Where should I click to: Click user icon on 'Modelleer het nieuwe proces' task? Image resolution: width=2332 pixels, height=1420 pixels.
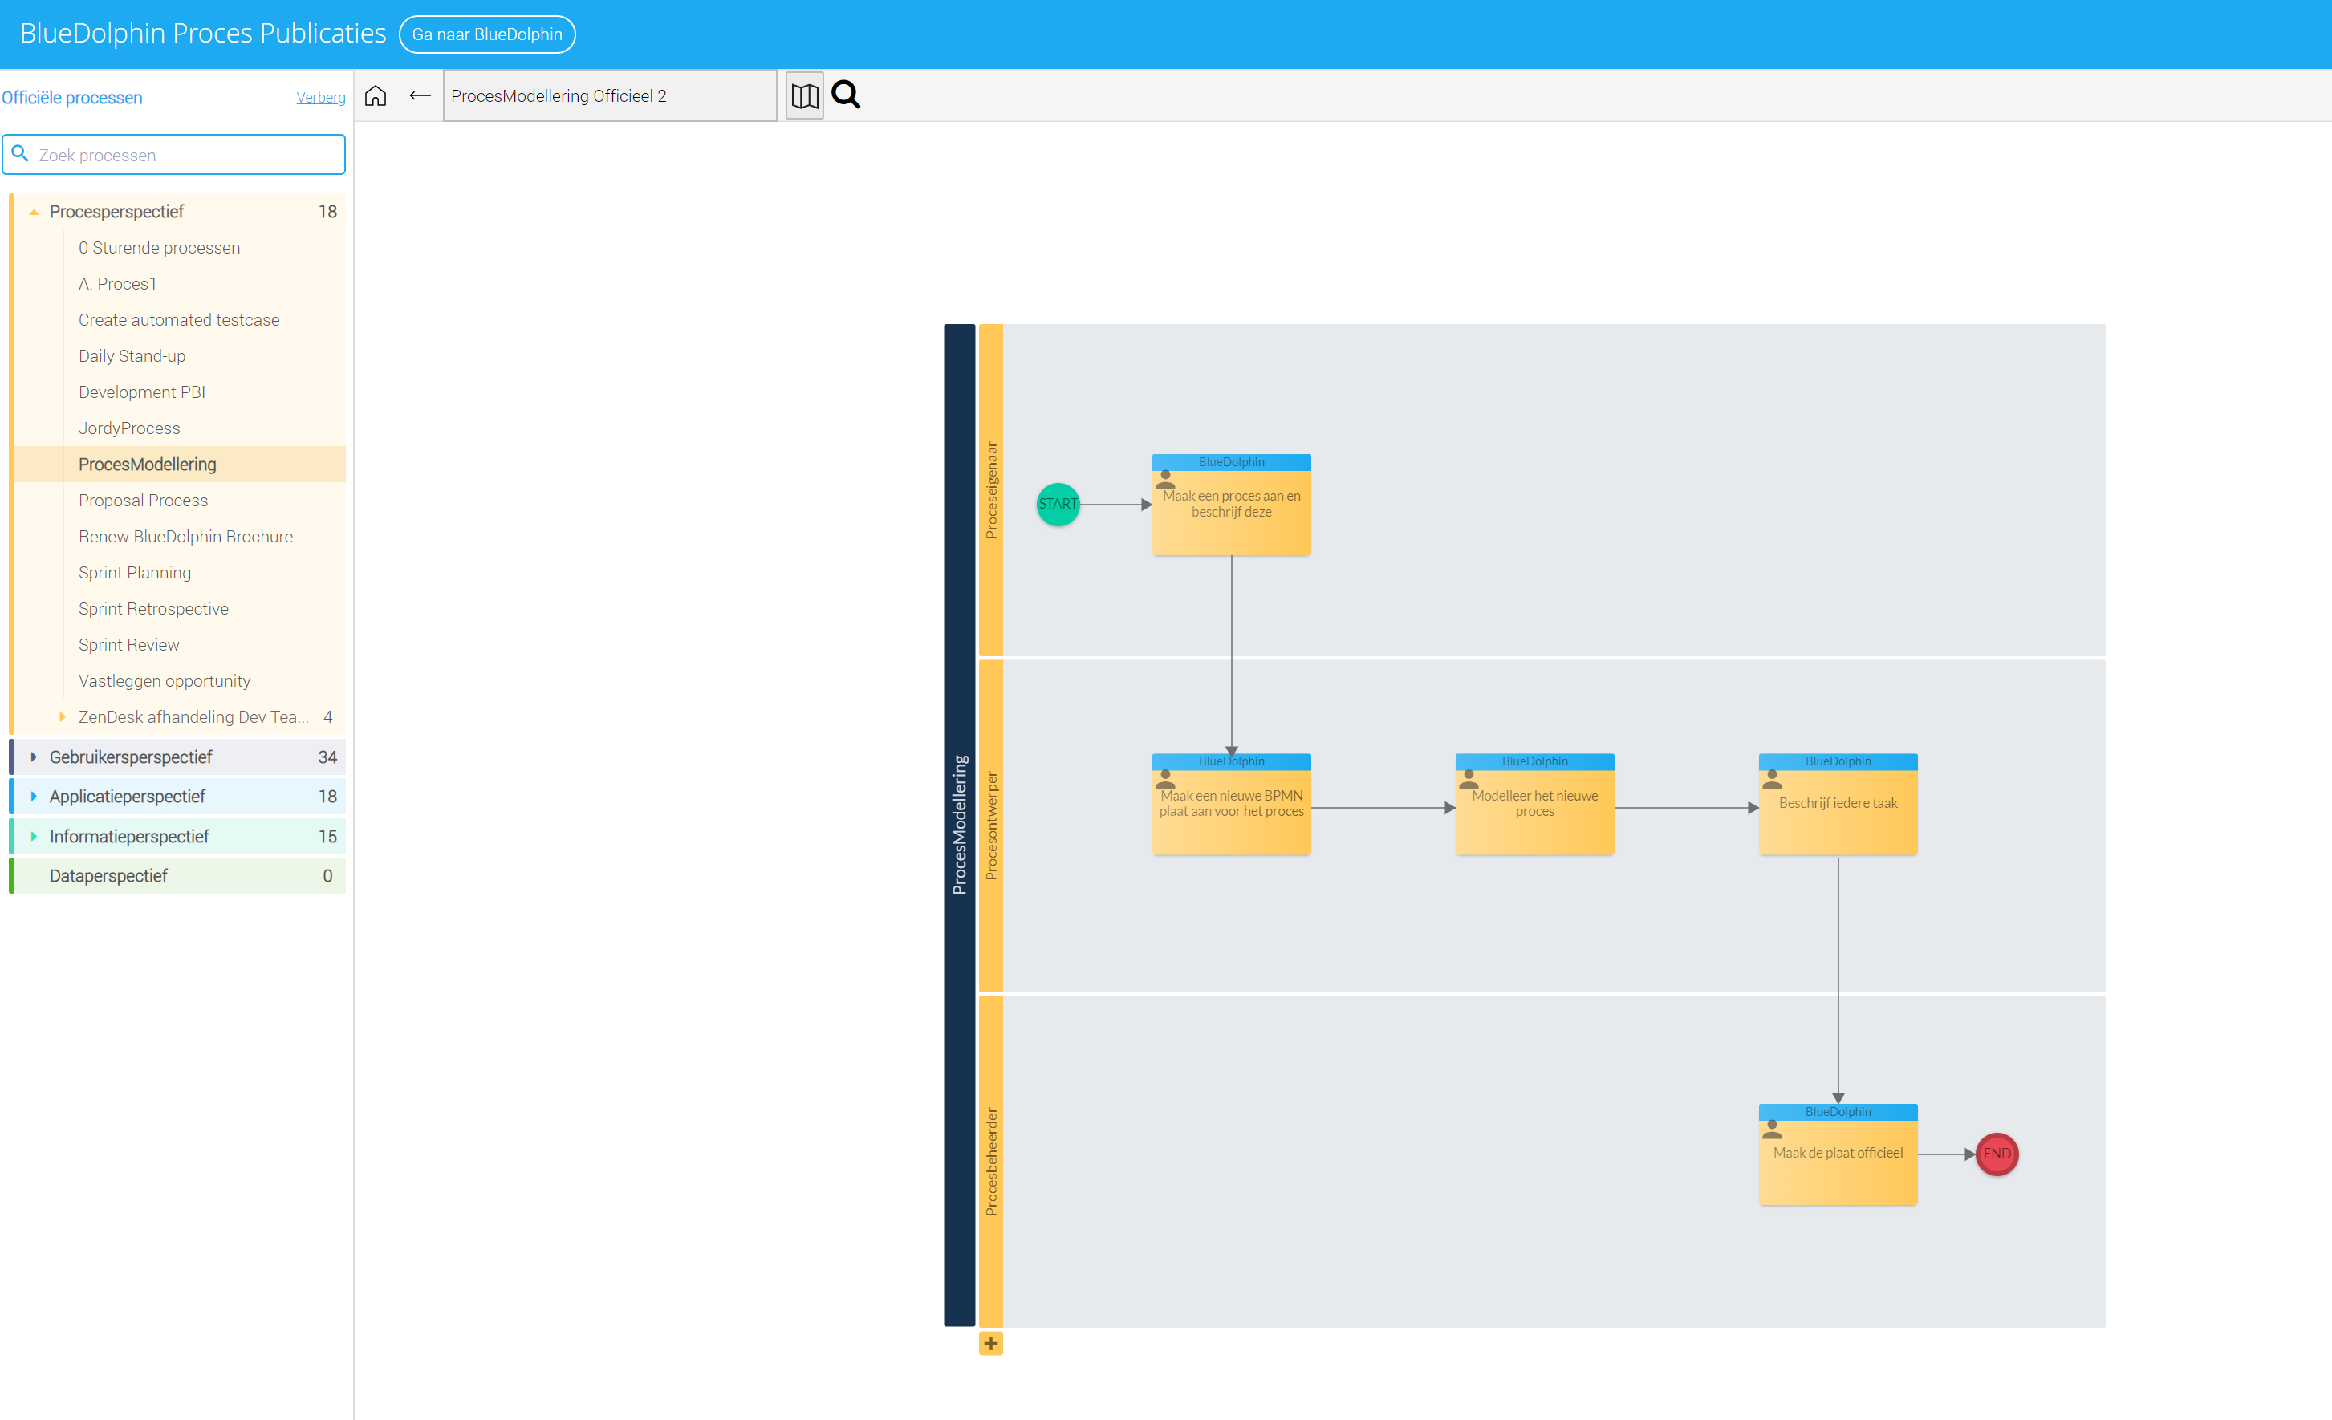(x=1469, y=780)
